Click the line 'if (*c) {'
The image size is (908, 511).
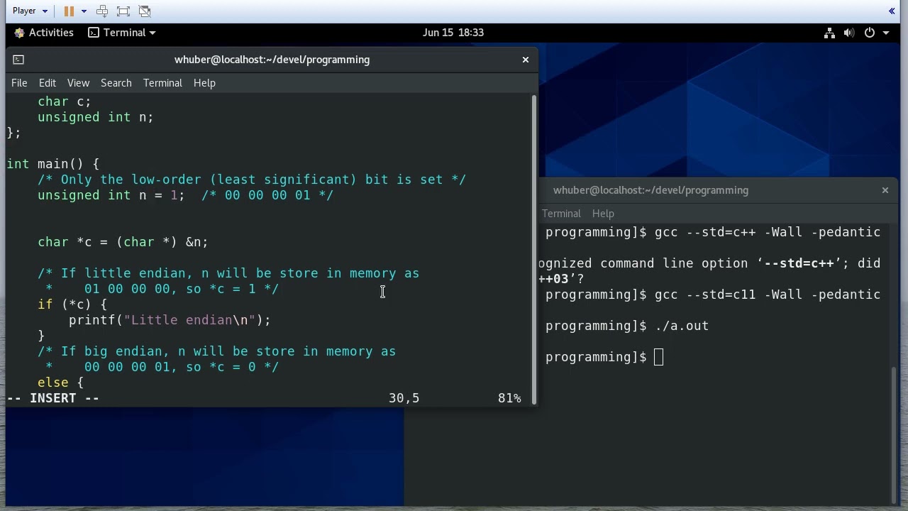(72, 304)
